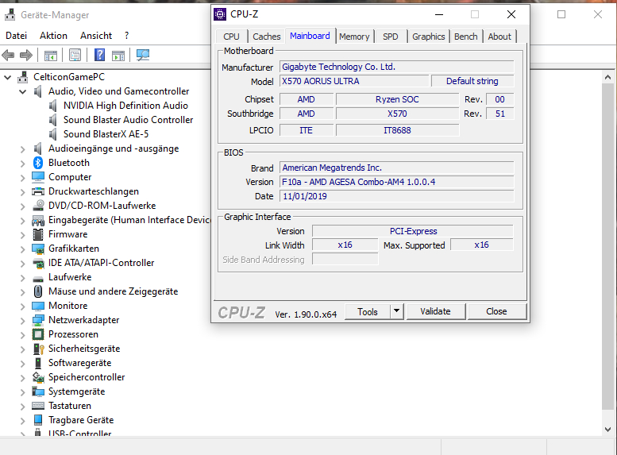Click the Druckwarteschlangen printer icon
The width and height of the screenshot is (617, 455).
click(38, 191)
